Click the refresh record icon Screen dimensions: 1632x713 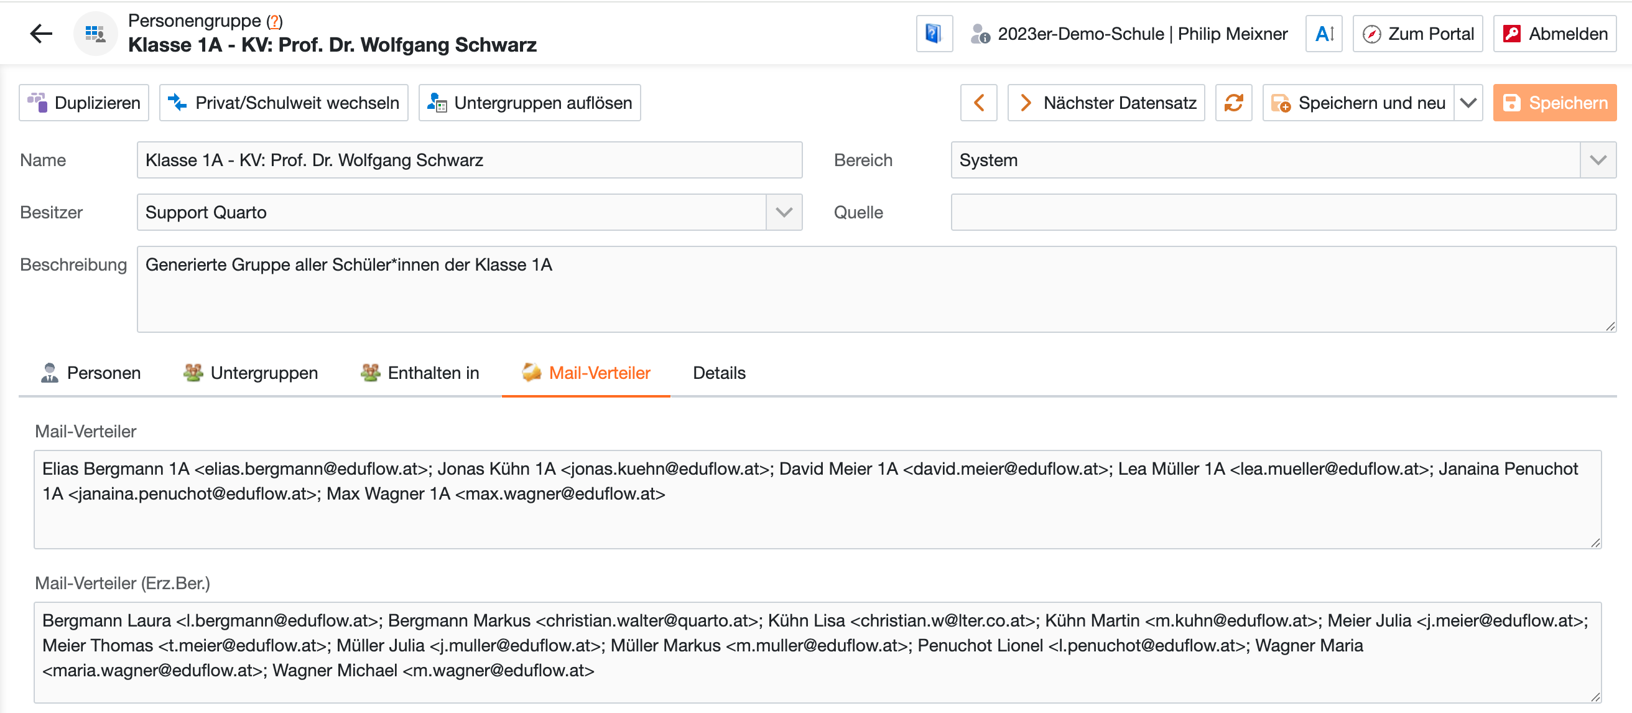click(1233, 103)
